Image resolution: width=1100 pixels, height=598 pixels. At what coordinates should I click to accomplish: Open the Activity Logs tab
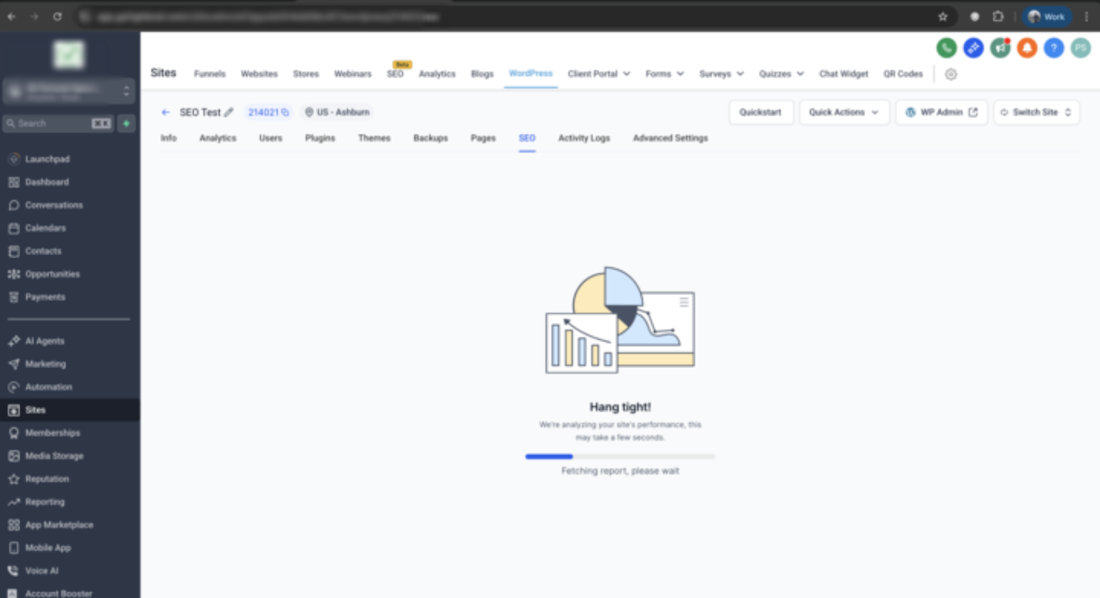point(584,138)
